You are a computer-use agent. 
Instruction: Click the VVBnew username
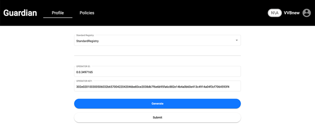click(292, 13)
